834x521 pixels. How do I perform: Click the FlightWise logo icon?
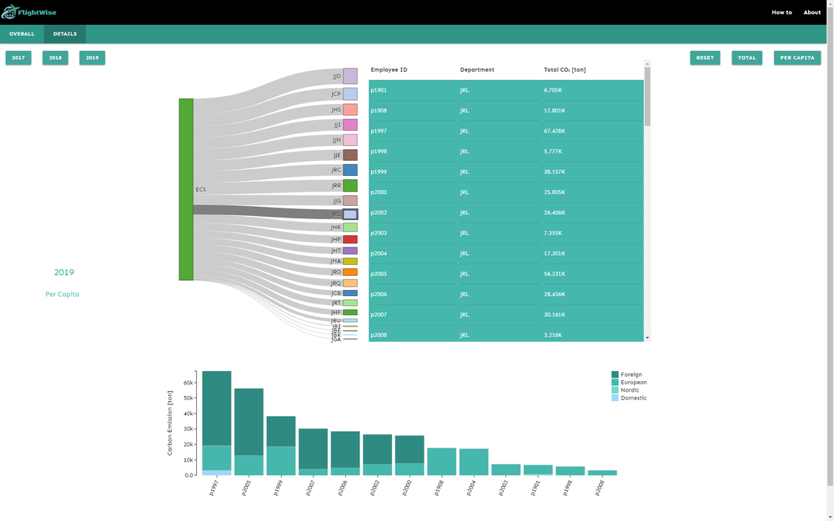coord(9,13)
